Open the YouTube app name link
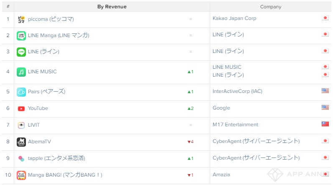 click(38, 108)
